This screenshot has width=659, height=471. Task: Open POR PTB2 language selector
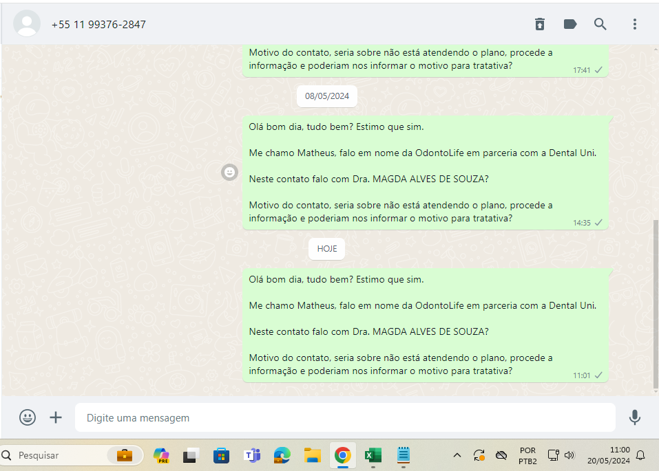(x=528, y=456)
